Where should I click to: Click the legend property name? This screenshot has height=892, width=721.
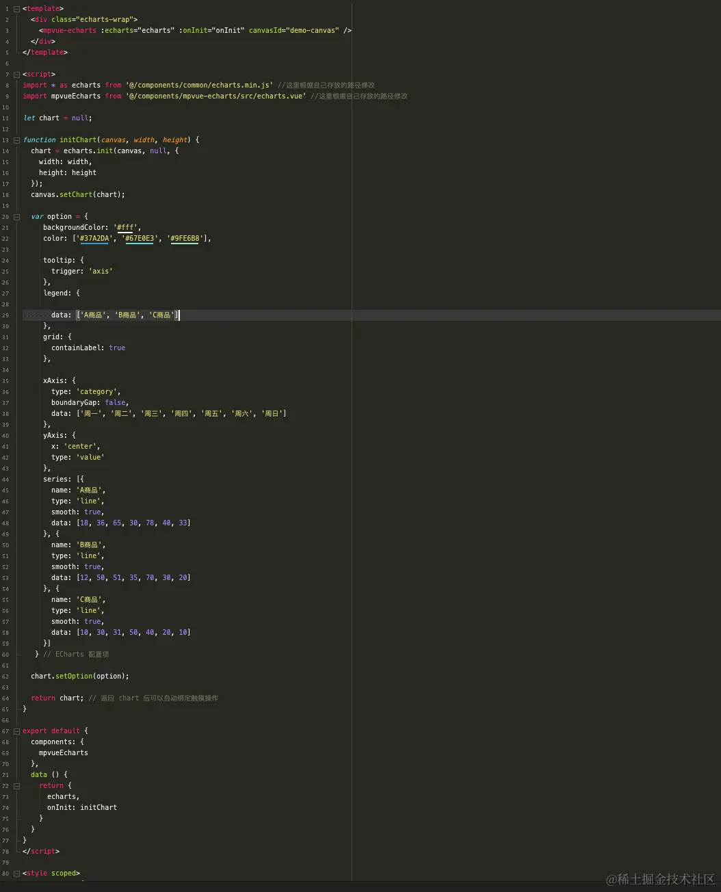click(56, 293)
